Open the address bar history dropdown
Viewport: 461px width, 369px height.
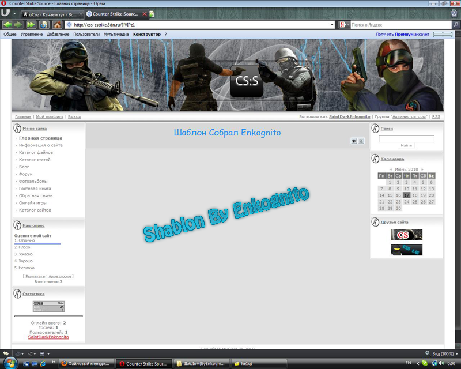pos(332,25)
